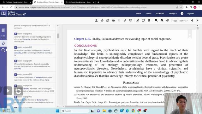
Task: Open the browser side panel icon
Action: 191,7
